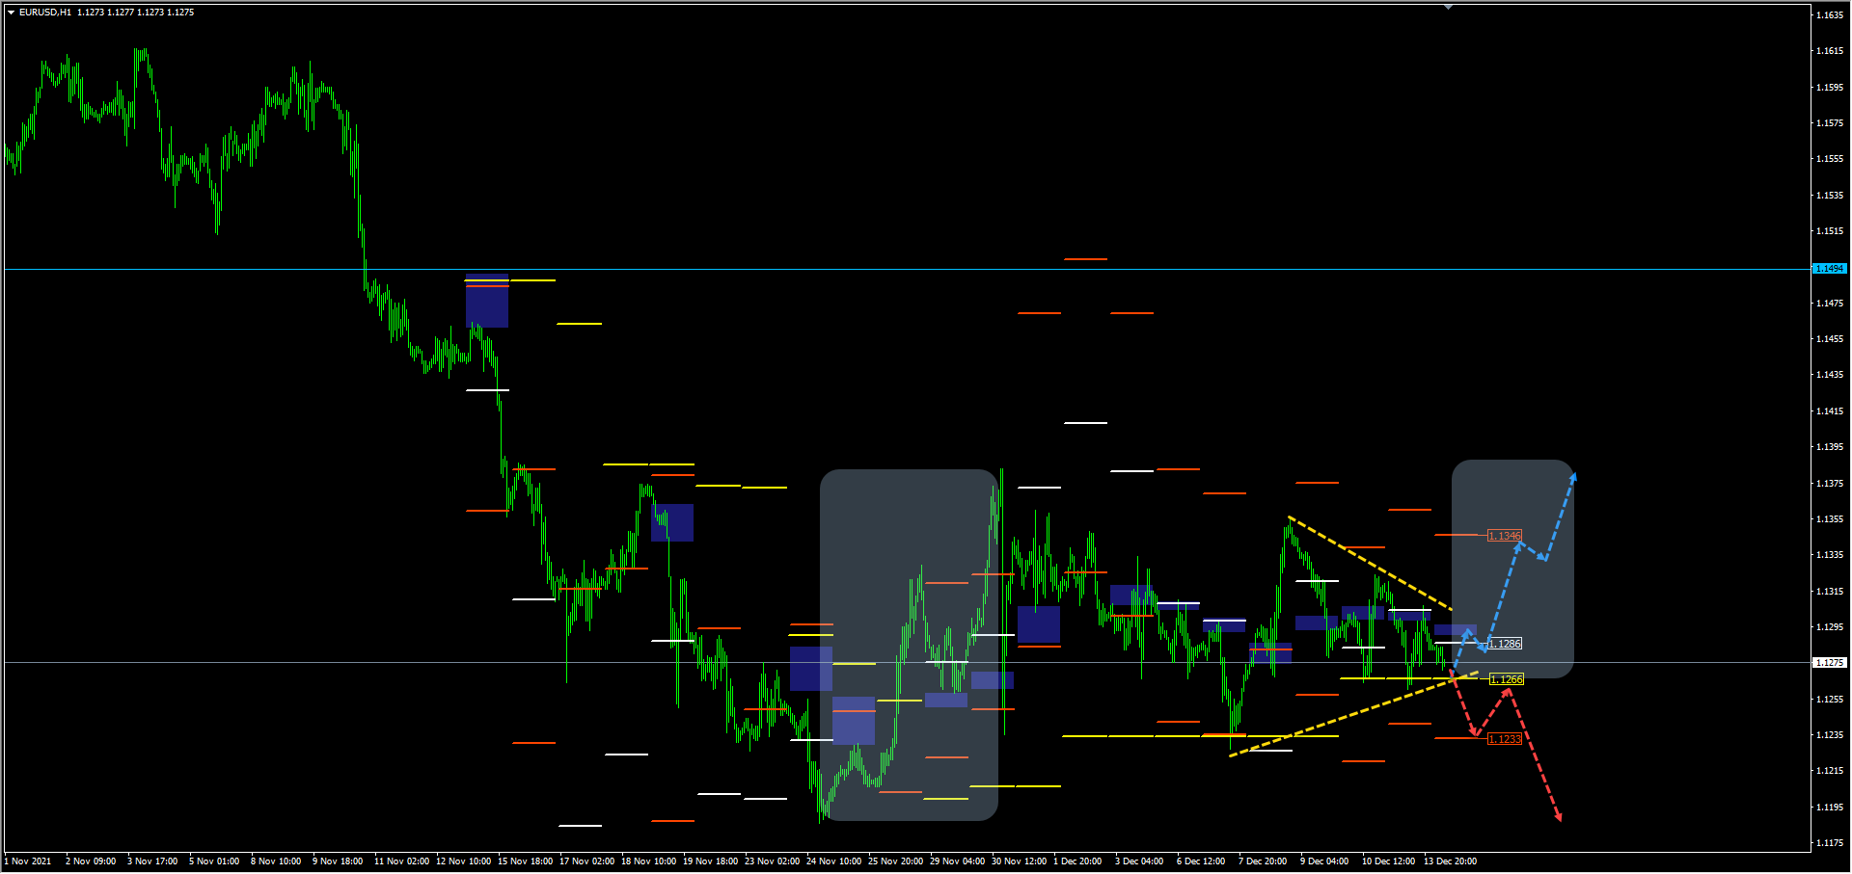Select the red 1.1233 price label

pos(1504,739)
